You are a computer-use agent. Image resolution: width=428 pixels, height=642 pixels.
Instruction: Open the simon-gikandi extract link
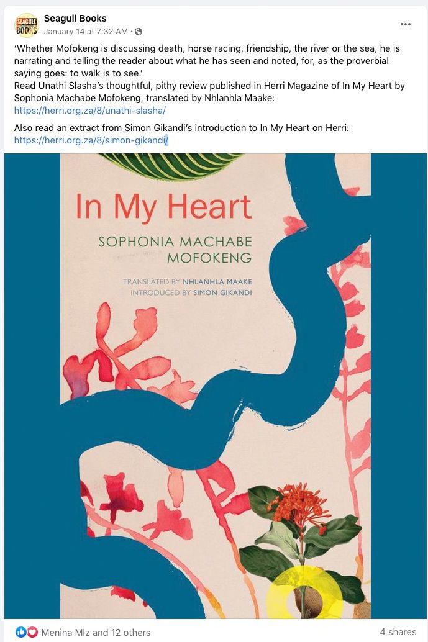pyautogui.click(x=91, y=140)
